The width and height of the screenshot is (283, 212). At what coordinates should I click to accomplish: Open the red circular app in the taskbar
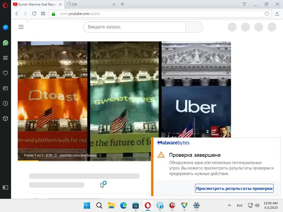click(x=172, y=205)
